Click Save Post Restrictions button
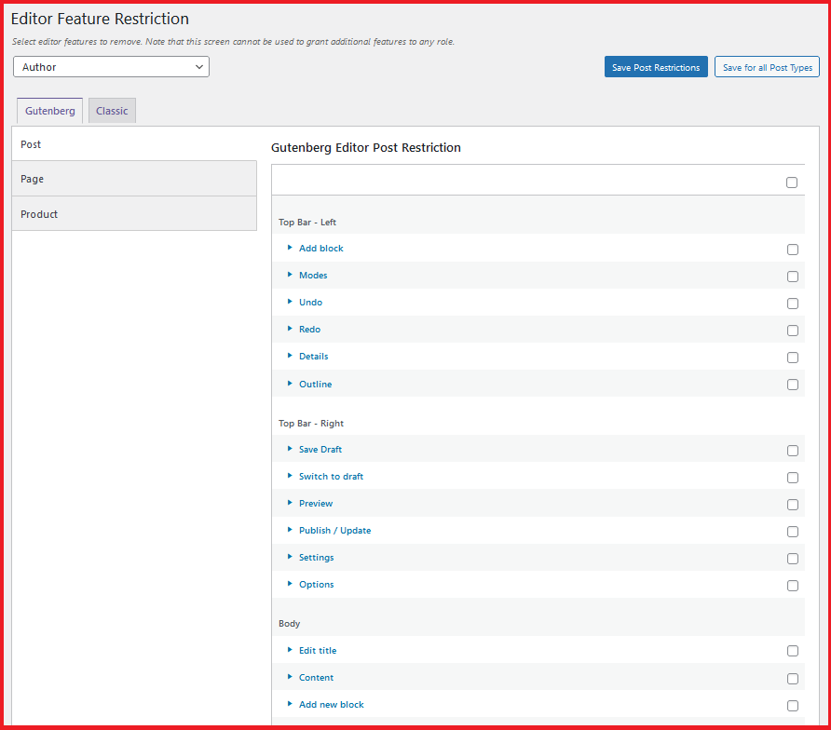Image resolution: width=831 pixels, height=730 pixels. [x=656, y=67]
